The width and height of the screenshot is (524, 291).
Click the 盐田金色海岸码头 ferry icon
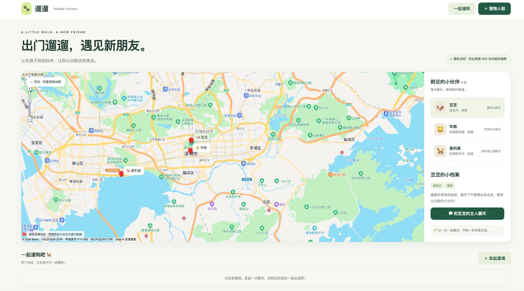[x=386, y=113]
